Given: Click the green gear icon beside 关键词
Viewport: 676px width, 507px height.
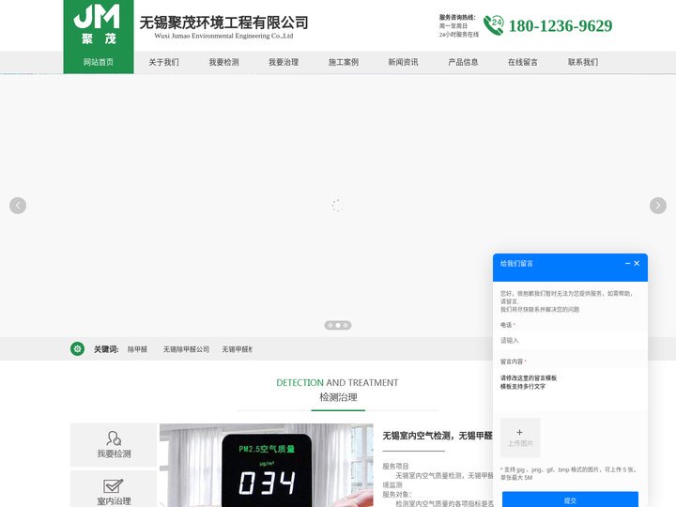Looking at the screenshot, I should (77, 348).
